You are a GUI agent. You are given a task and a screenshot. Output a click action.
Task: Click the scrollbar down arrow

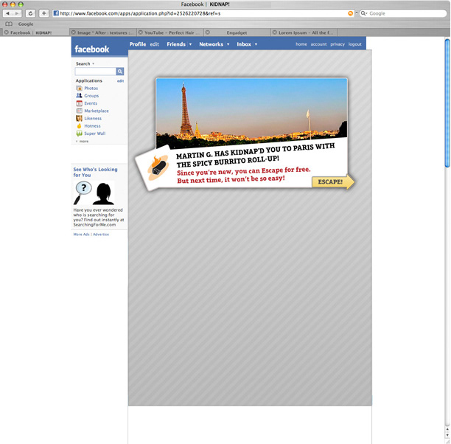pyautogui.click(x=447, y=435)
